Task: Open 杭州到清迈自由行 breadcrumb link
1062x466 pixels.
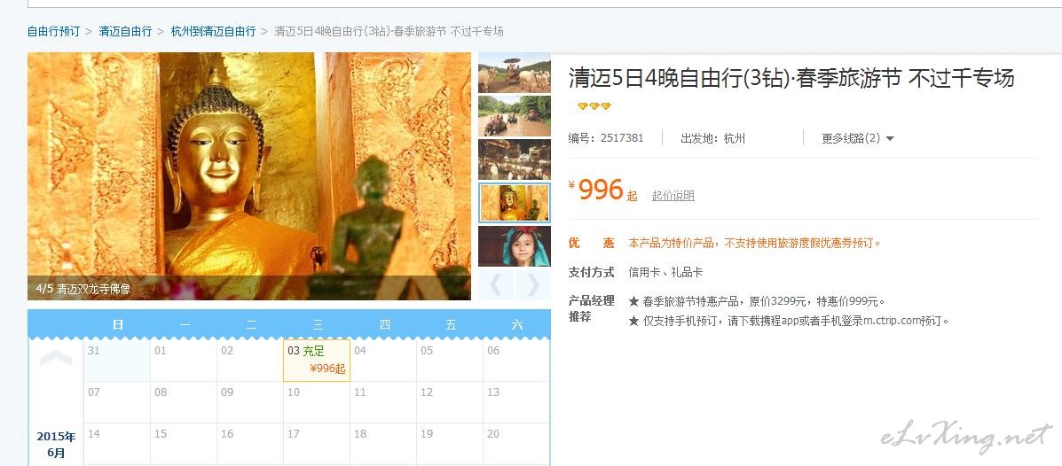Action: pyautogui.click(x=213, y=31)
